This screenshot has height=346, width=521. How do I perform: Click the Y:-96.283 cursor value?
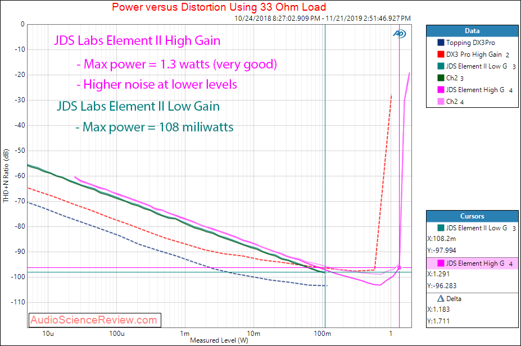click(x=442, y=285)
